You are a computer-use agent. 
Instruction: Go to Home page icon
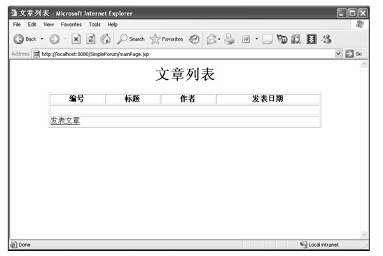click(x=106, y=39)
